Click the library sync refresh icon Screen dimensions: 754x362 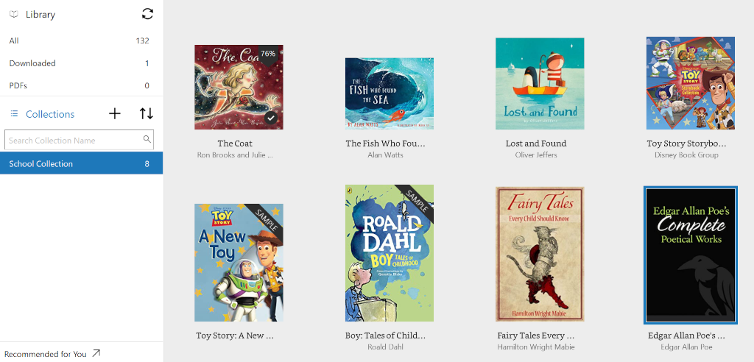click(147, 14)
